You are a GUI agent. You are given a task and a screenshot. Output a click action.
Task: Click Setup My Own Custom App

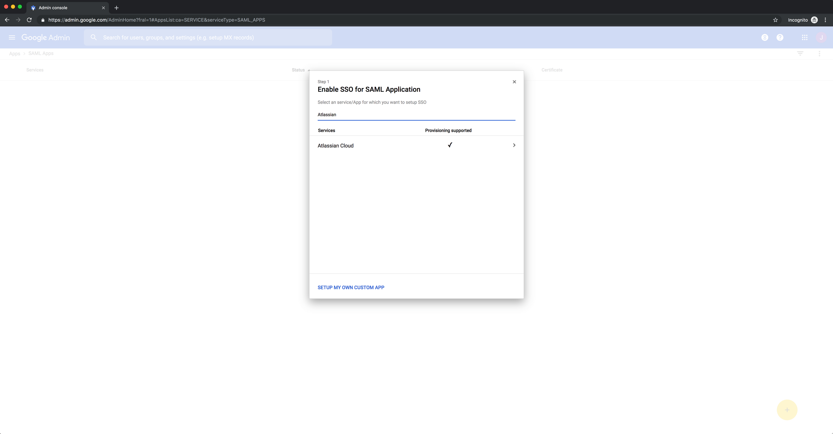pyautogui.click(x=351, y=288)
